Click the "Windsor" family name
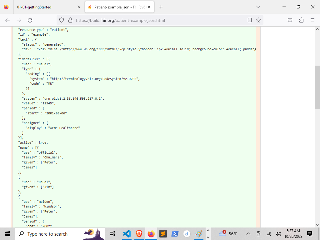 [52, 207]
